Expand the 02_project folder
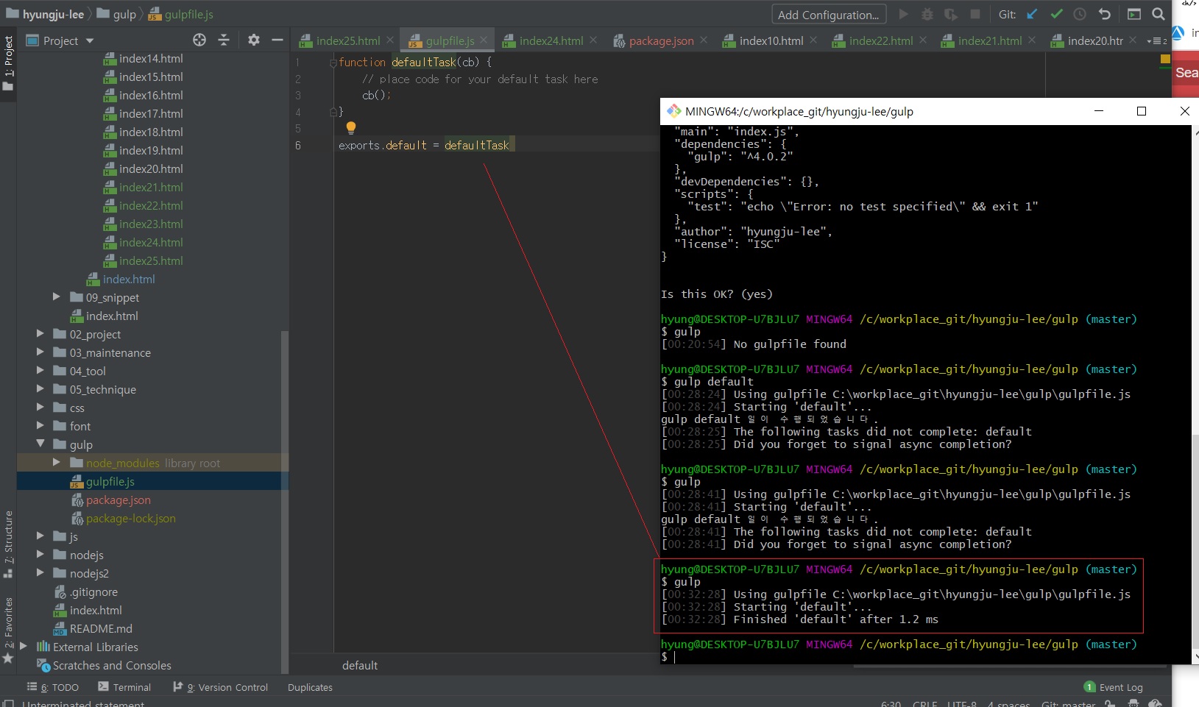 click(40, 334)
